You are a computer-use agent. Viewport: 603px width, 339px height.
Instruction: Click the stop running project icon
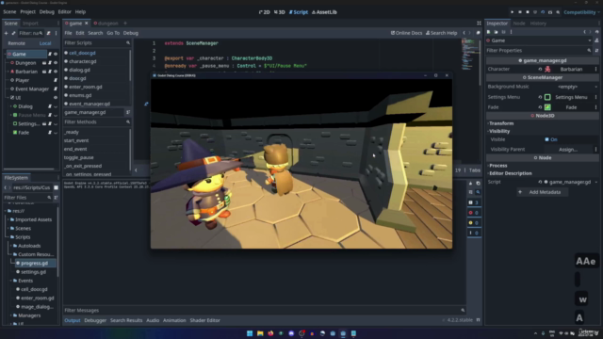[528, 12]
